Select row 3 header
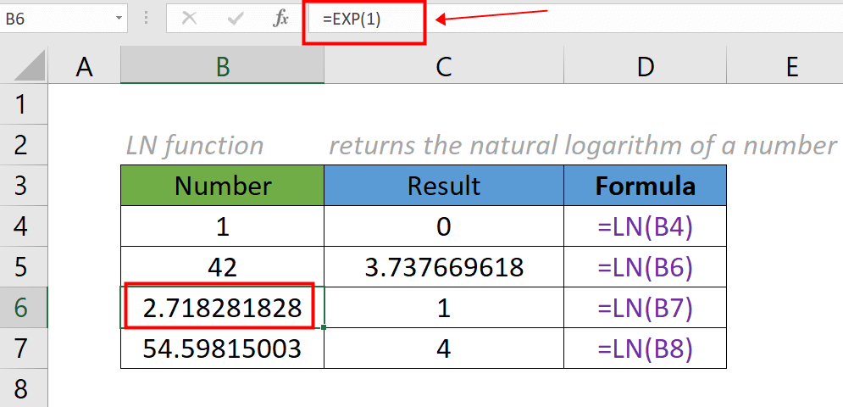Image resolution: width=843 pixels, height=407 pixels. [22, 186]
